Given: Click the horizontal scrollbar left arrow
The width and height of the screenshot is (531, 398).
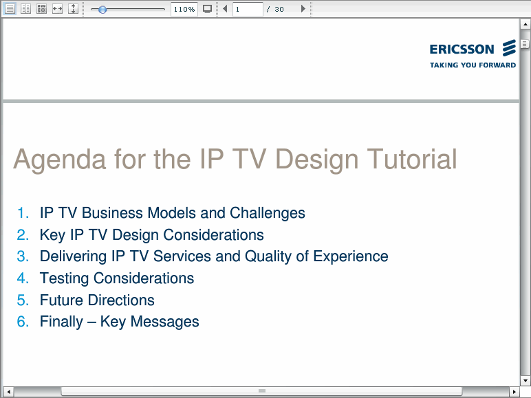Looking at the screenshot, I should coord(8,392).
